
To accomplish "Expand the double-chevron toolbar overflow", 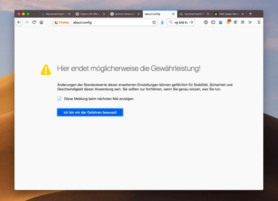I will pyautogui.click(x=250, y=22).
